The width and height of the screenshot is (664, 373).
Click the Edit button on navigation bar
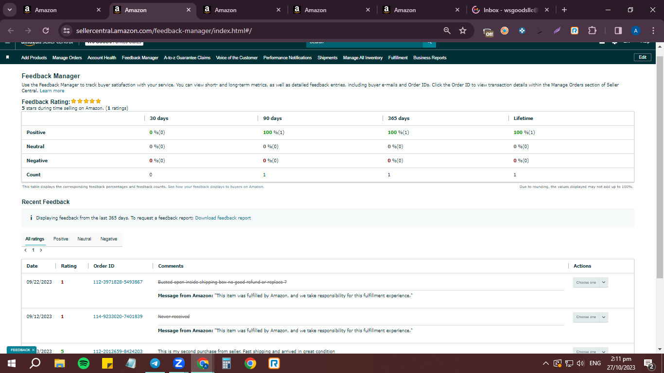(643, 57)
